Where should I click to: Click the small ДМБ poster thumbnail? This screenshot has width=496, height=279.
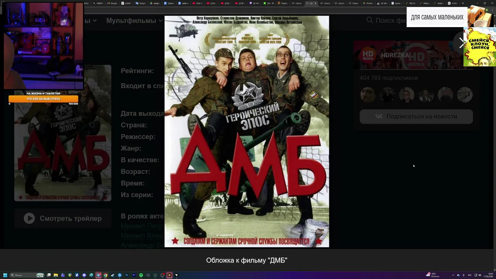coord(63,133)
